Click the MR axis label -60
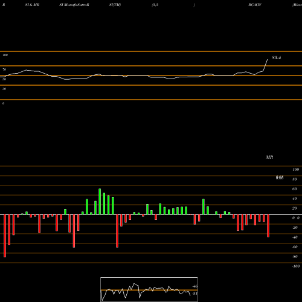This screenshot has width=302, height=302. point(295,247)
